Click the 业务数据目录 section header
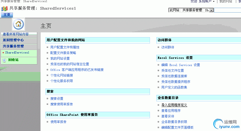The width and height of the screenshot is (241, 131). pyautogui.click(x=199, y=98)
